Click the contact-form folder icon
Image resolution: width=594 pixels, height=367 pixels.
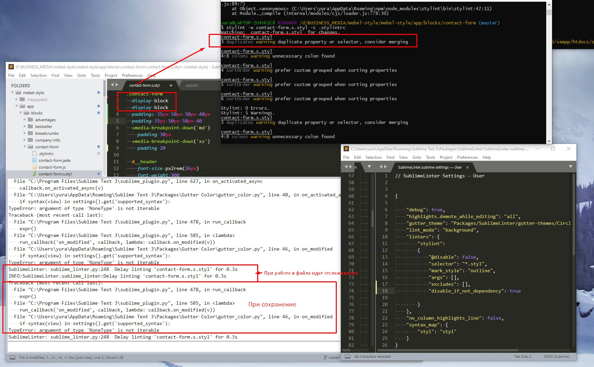pos(30,147)
